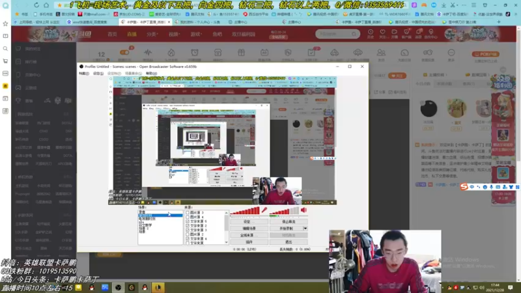The width and height of the screenshot is (521, 293).
Task: Click the location pin icon in site header
Action: (430, 33)
